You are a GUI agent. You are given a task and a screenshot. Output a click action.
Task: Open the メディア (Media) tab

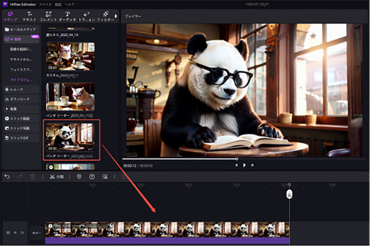[x=12, y=16]
